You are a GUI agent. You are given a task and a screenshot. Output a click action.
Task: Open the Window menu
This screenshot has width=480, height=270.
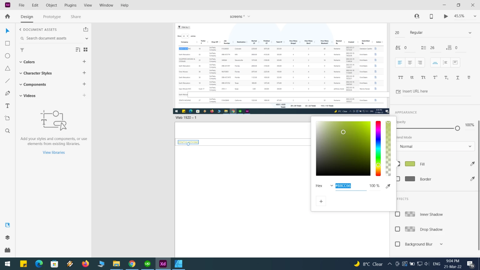pos(106,5)
